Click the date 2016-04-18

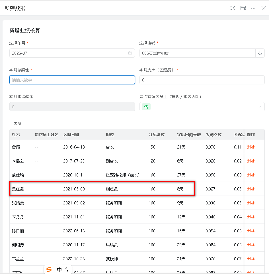point(74,147)
